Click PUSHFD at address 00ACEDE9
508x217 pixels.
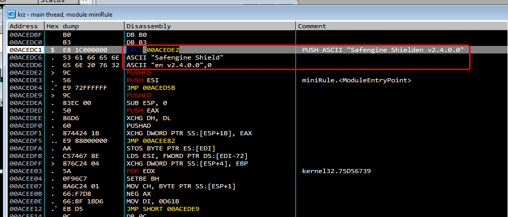coord(139,95)
